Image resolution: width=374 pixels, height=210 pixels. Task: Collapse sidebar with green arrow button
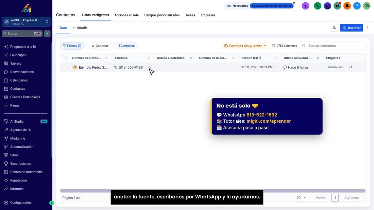(52, 203)
